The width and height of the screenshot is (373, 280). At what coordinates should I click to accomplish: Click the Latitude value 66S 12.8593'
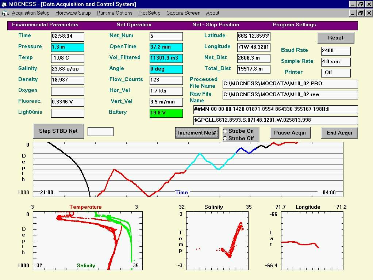pos(254,37)
